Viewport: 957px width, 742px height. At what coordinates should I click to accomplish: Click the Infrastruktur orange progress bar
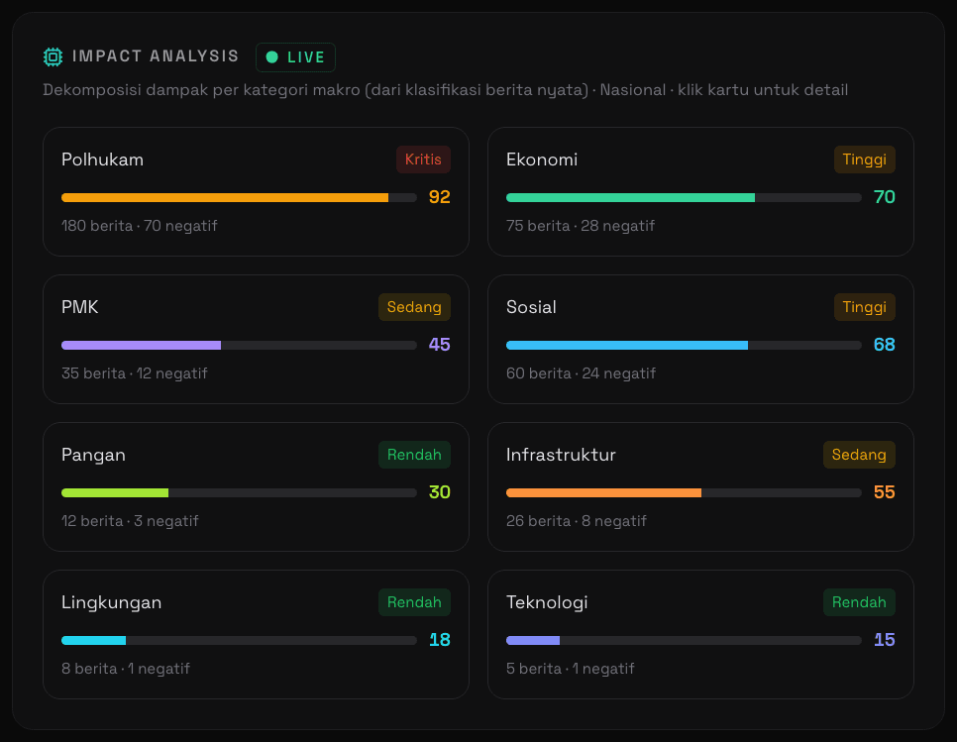(x=684, y=493)
